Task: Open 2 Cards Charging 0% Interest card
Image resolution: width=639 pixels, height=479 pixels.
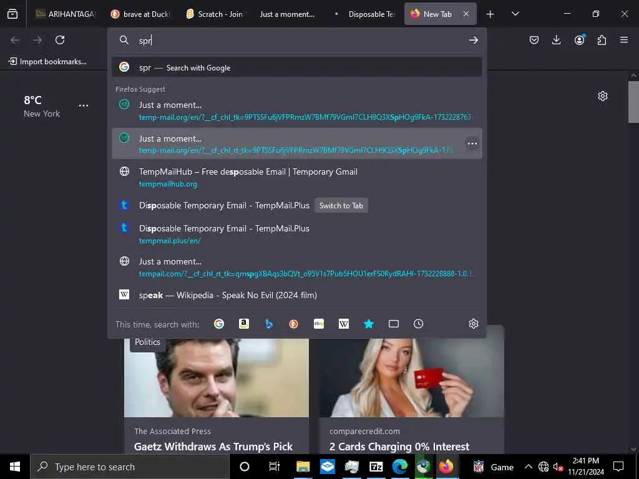Action: (x=399, y=447)
